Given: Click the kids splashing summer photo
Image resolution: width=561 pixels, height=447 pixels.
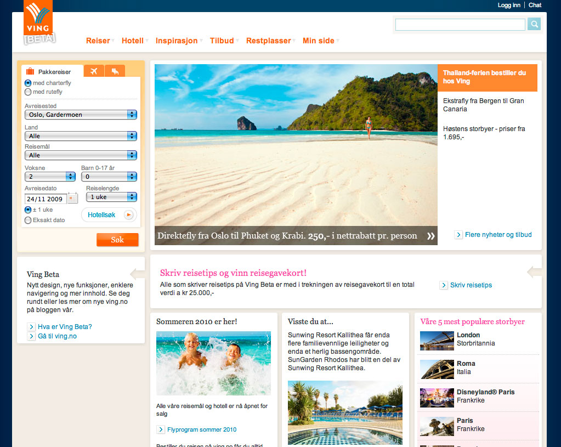Looking at the screenshot, I should tap(213, 363).
